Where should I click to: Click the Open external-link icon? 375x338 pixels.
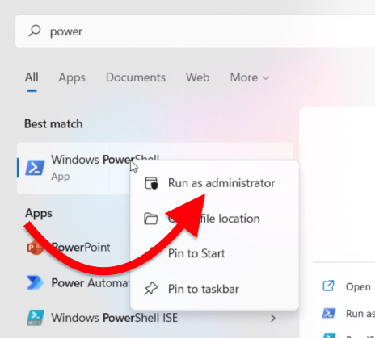pyautogui.click(x=328, y=286)
